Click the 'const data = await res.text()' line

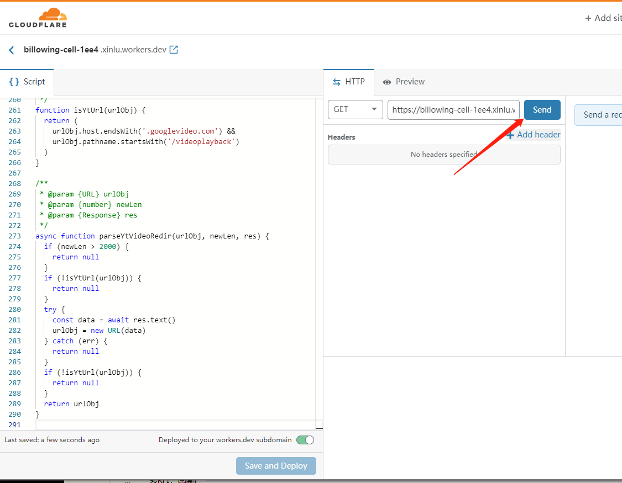tap(114, 320)
